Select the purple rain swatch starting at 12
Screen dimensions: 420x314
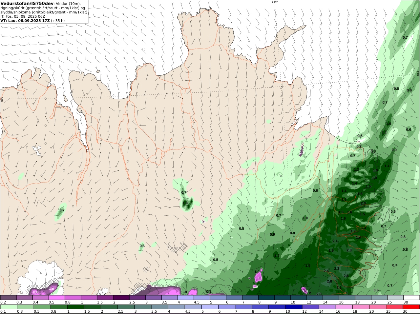pyautogui.click(x=310, y=307)
